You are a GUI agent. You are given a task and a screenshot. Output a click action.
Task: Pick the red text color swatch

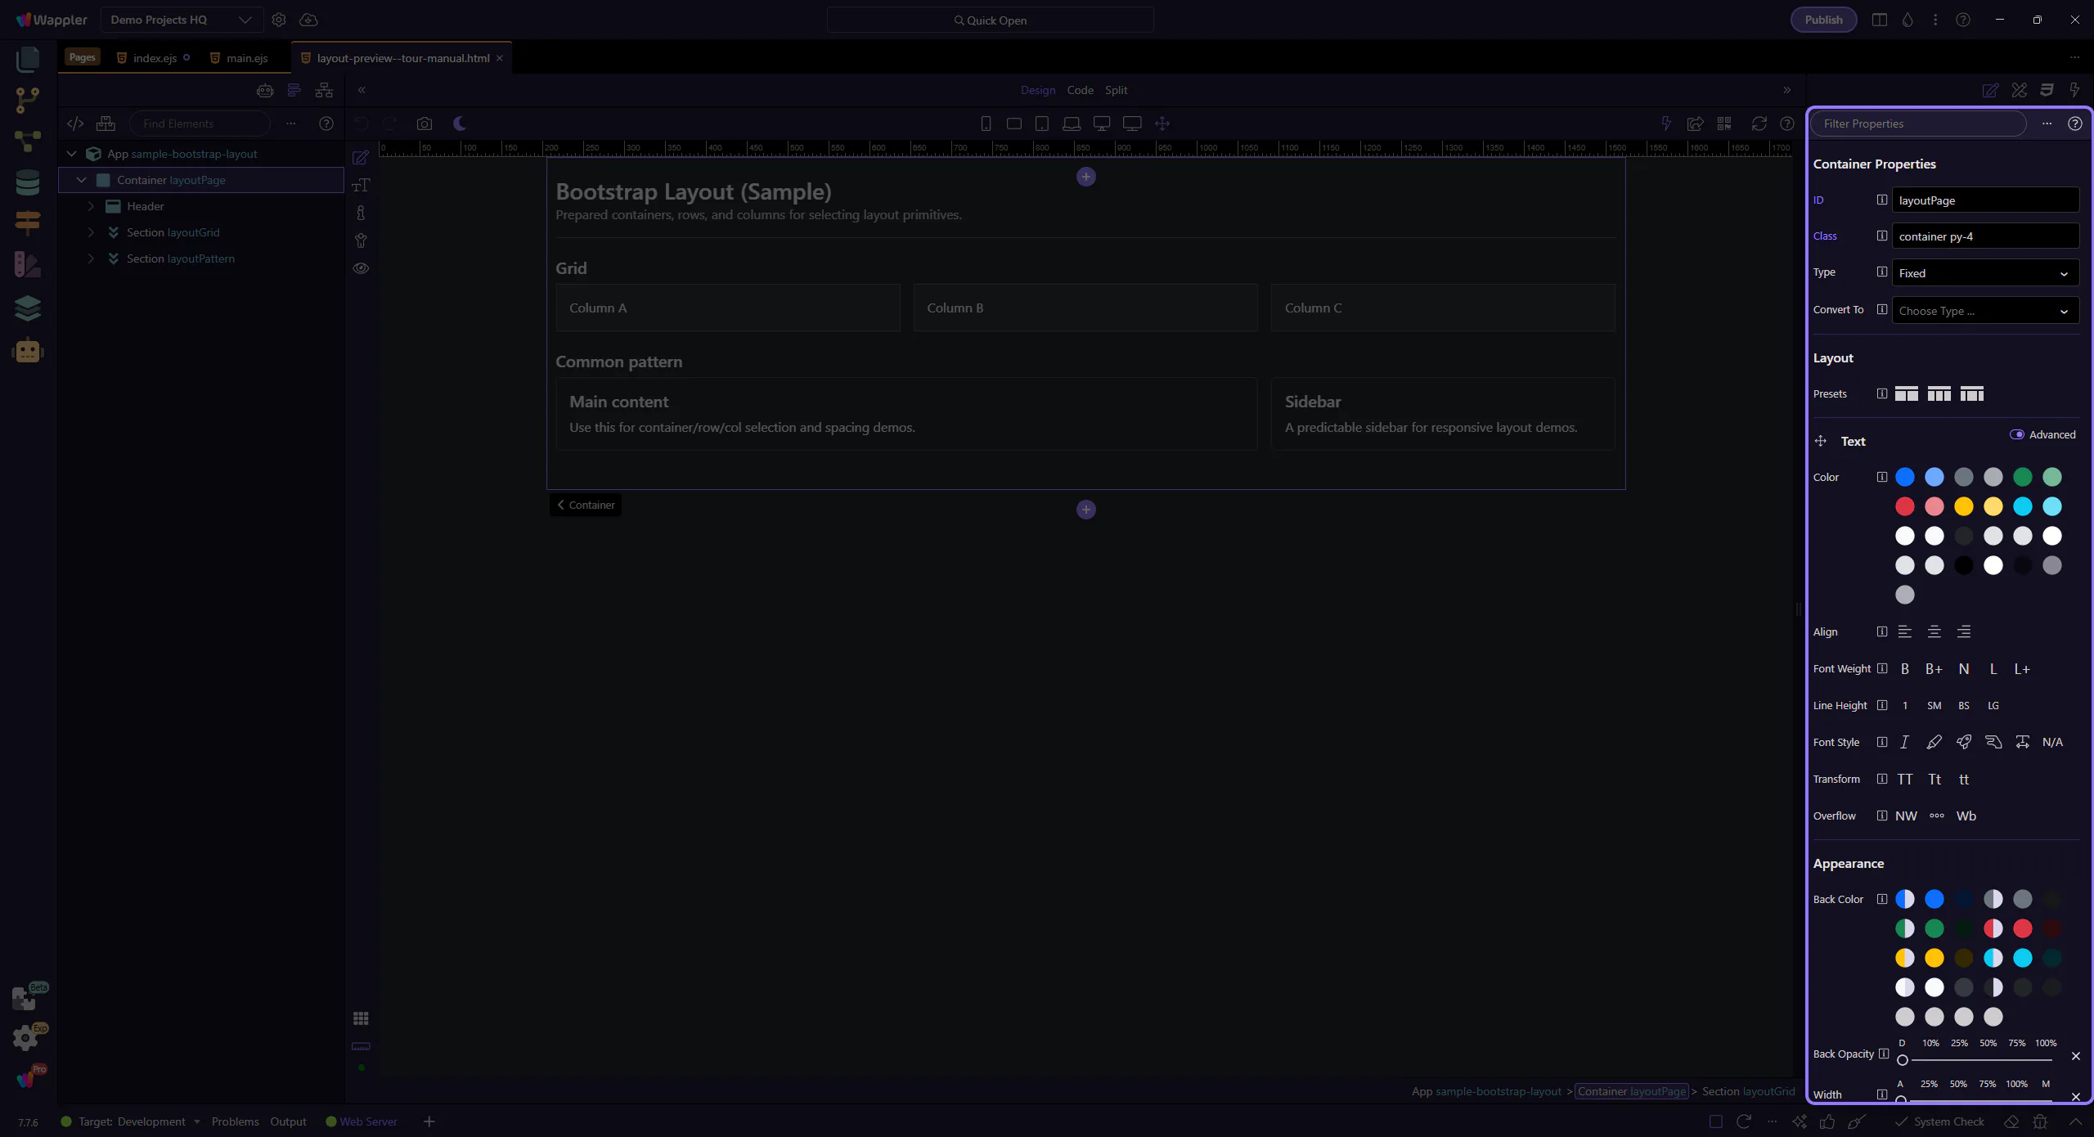1904,506
